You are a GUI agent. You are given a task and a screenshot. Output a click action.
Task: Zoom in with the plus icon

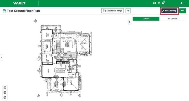5,92
